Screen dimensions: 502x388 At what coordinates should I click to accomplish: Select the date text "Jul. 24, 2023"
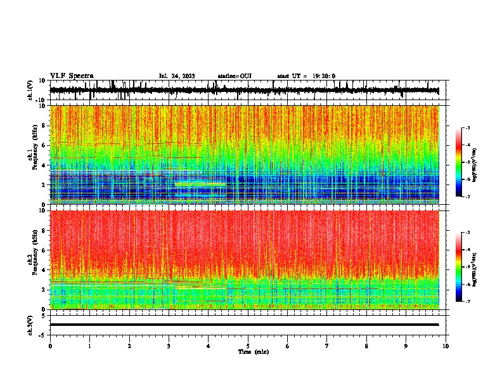click(x=177, y=76)
